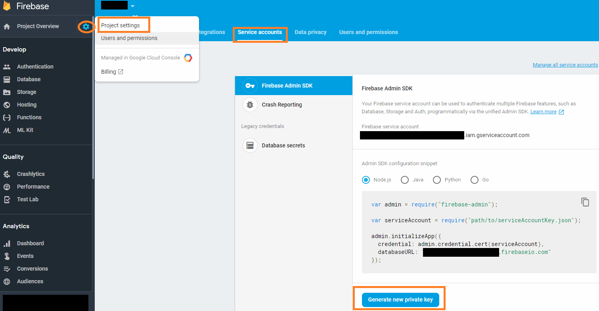This screenshot has height=311, width=599.
Task: Click the Database icon in sidebar
Action: coord(7,79)
